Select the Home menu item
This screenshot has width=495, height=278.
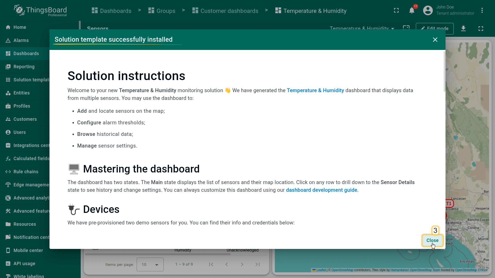click(20, 27)
